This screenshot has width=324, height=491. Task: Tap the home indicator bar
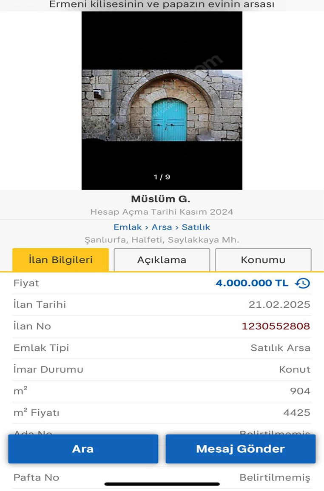click(162, 484)
